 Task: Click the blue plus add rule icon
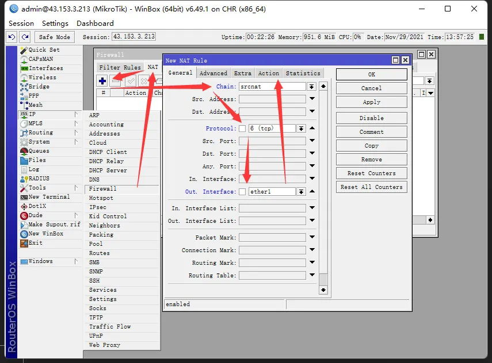coord(102,81)
